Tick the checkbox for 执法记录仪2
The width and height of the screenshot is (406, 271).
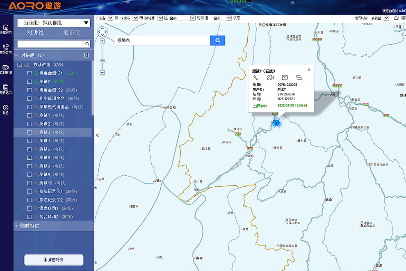coord(29,200)
